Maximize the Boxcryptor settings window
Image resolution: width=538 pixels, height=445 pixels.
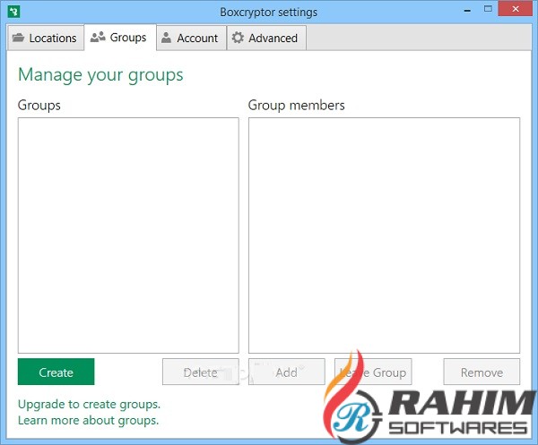coord(488,9)
